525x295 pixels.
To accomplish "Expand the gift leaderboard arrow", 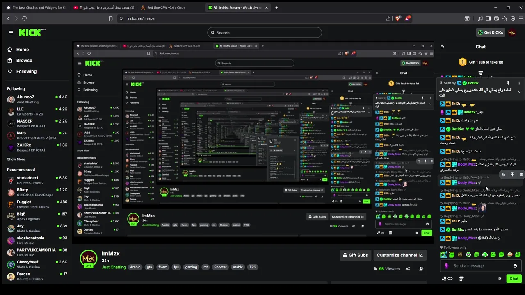I will coord(481,73).
